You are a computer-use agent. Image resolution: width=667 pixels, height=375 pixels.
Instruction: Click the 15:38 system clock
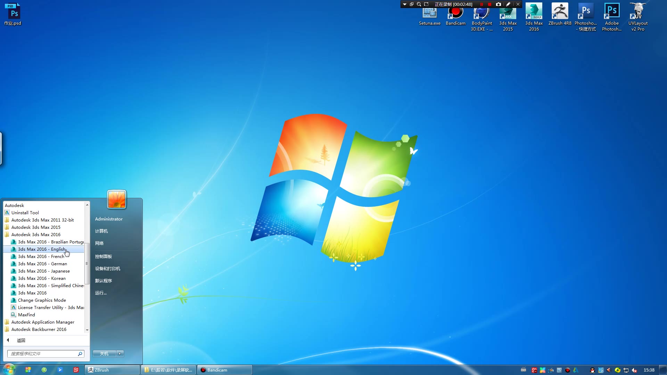(x=649, y=370)
